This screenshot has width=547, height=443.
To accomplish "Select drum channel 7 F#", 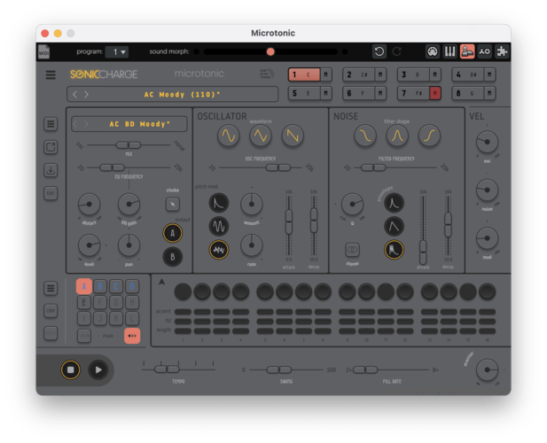I will pyautogui.click(x=413, y=93).
